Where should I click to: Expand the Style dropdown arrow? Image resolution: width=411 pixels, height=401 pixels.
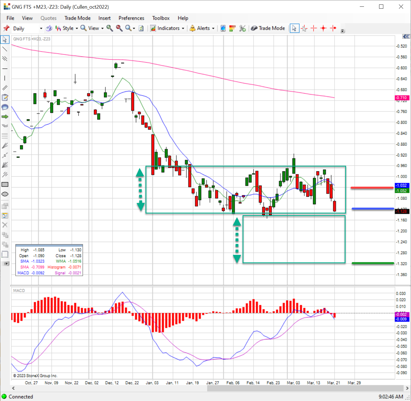77,29
